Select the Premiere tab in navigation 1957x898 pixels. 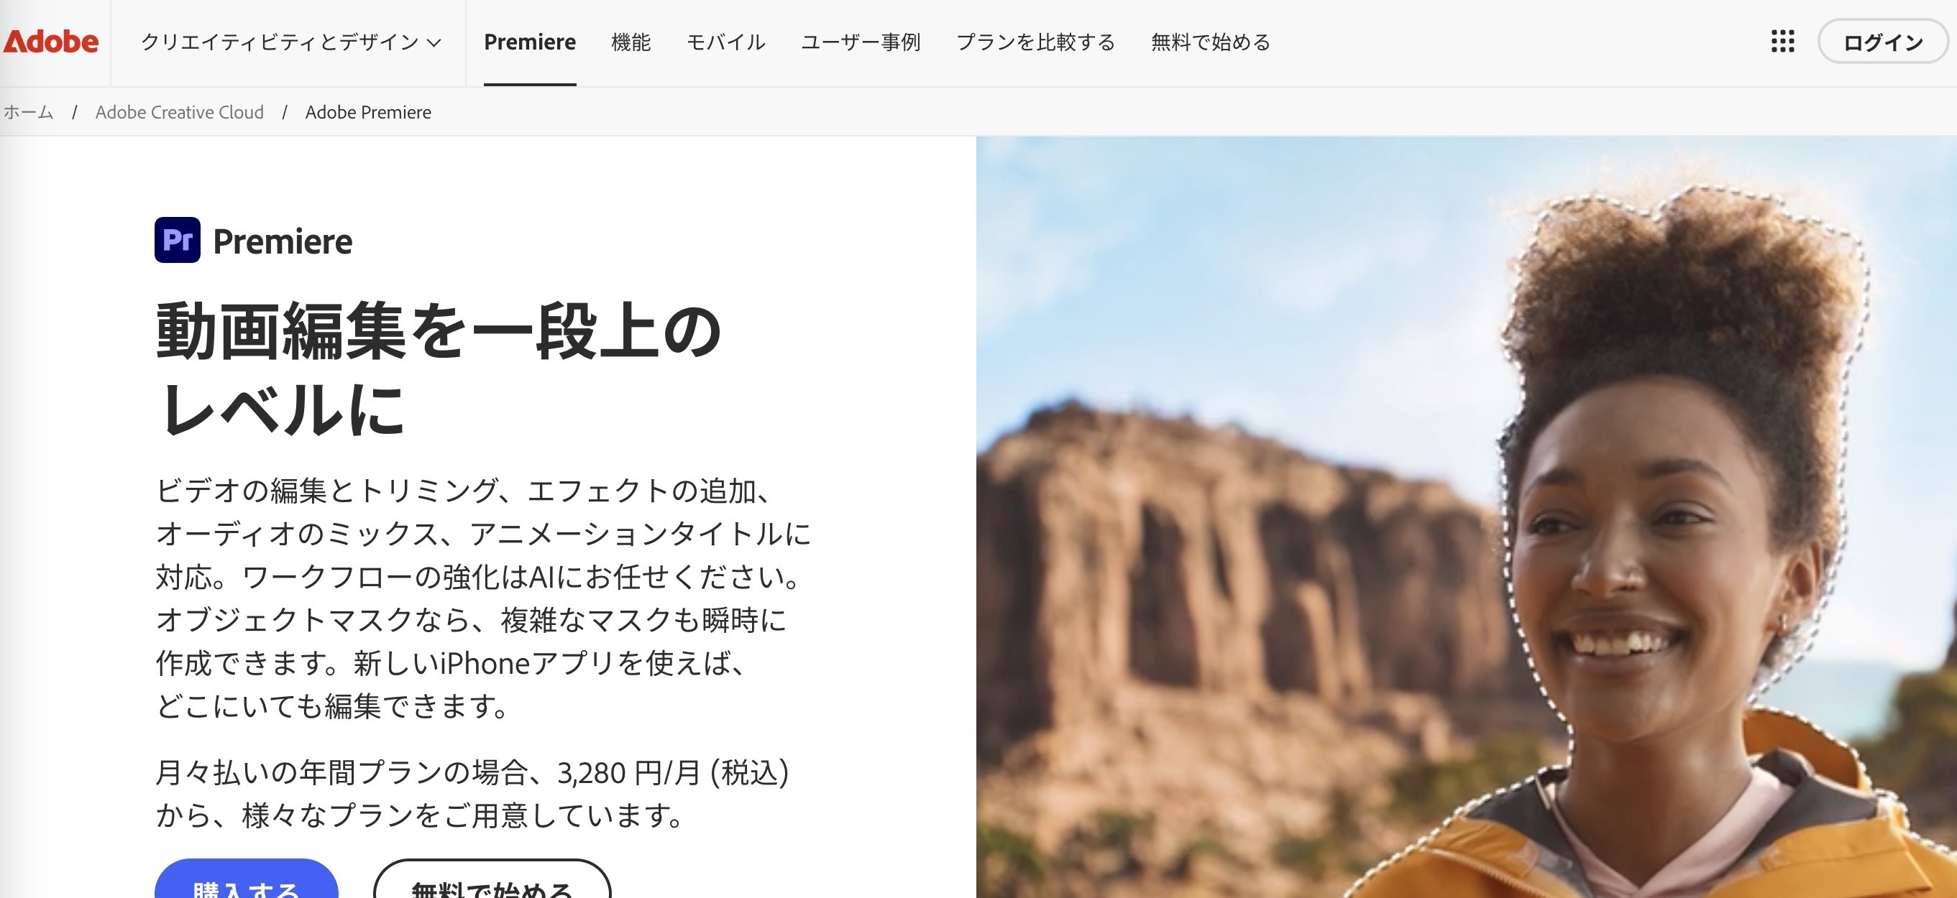tap(530, 42)
